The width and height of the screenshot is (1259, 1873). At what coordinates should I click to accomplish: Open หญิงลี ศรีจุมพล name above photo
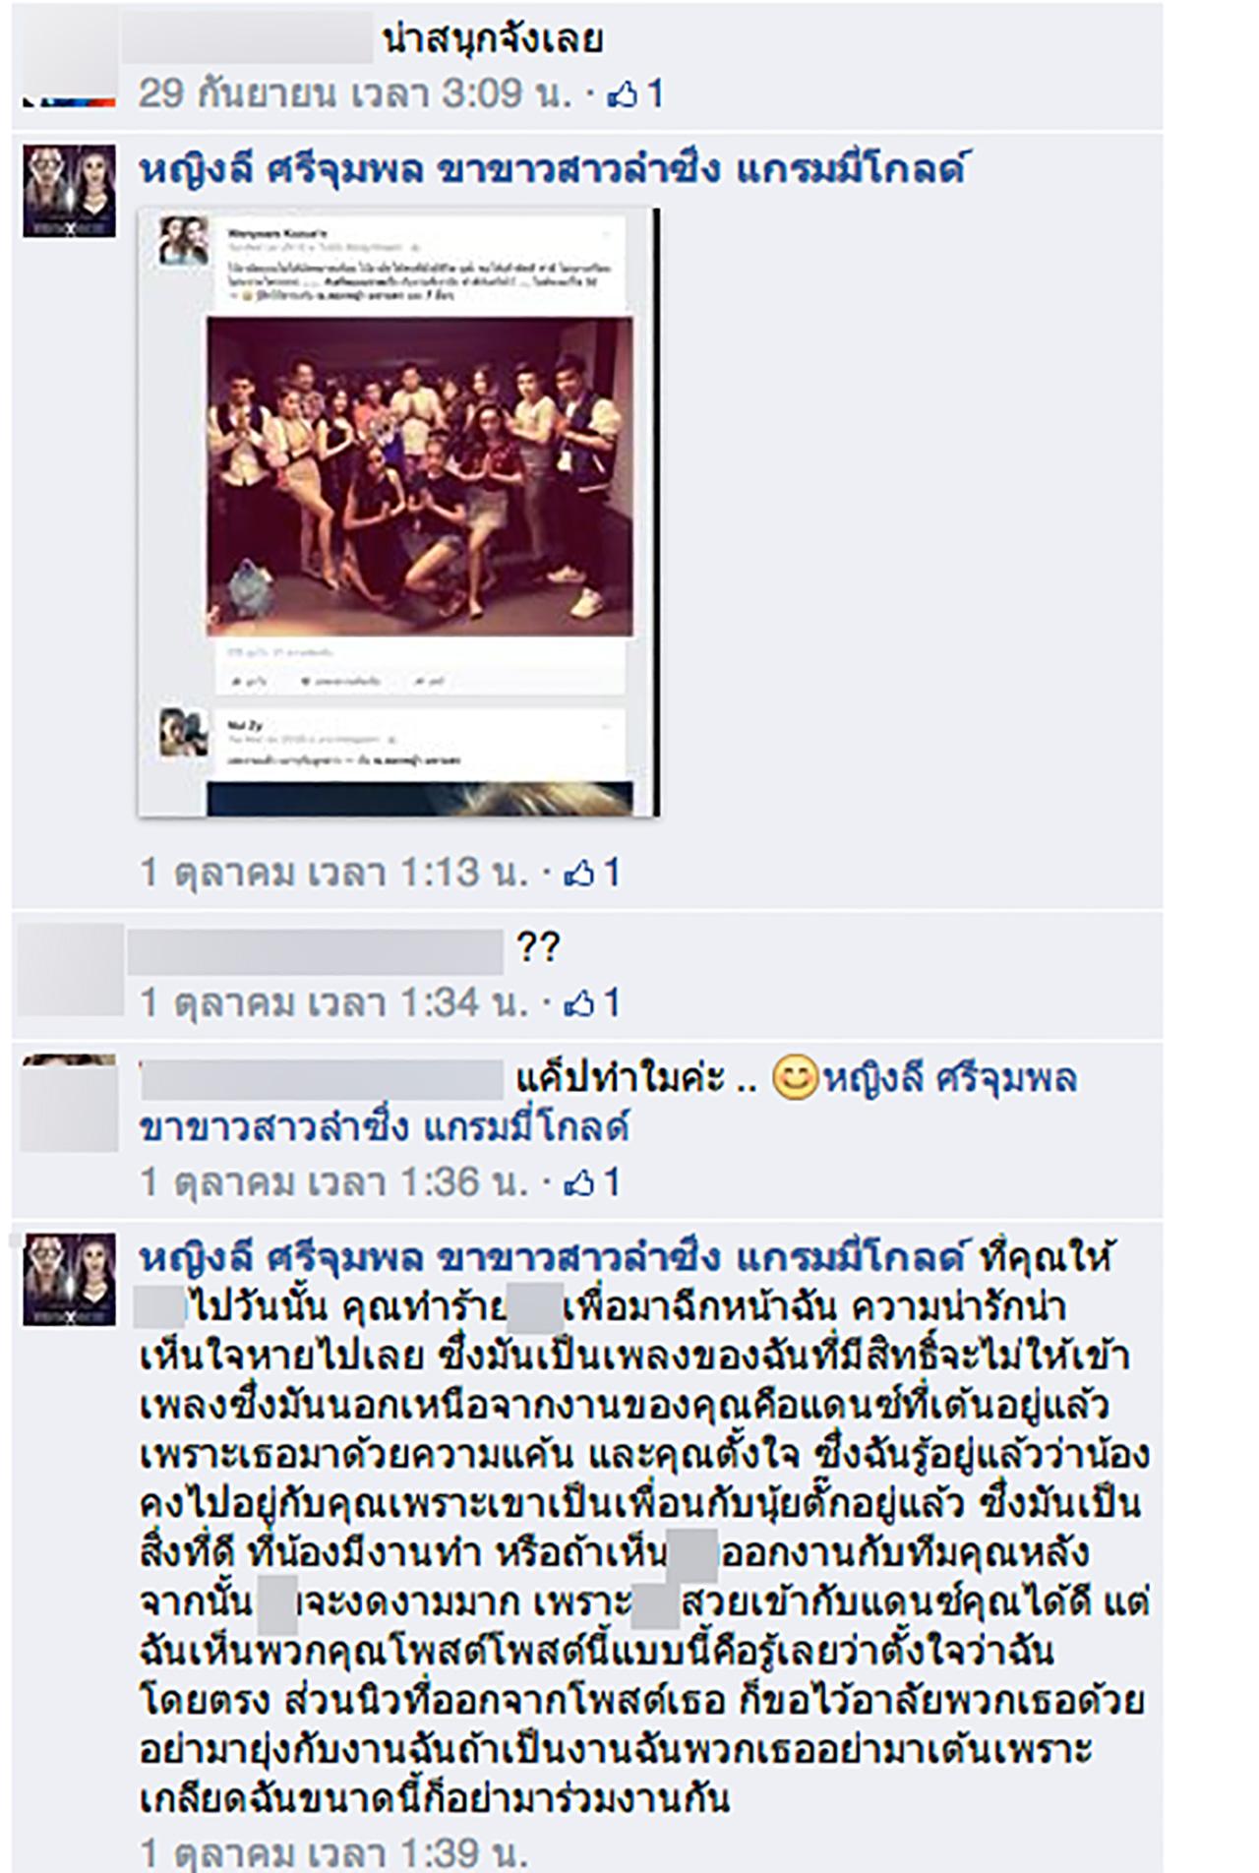click(x=555, y=170)
